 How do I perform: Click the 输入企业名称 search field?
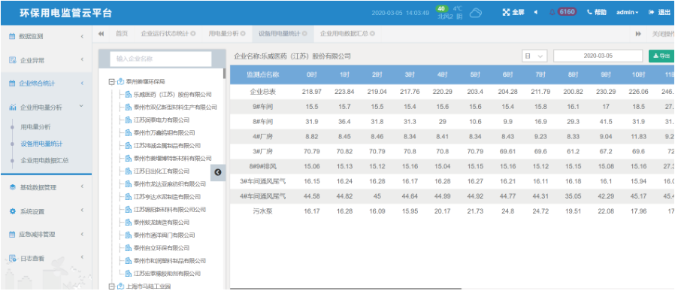(161, 59)
